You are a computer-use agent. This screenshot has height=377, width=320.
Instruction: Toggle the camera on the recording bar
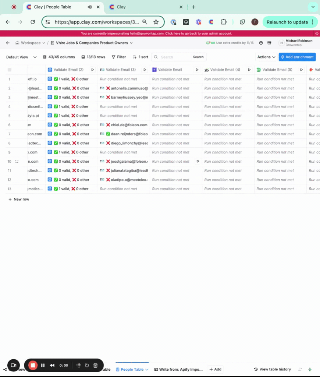[14, 365]
